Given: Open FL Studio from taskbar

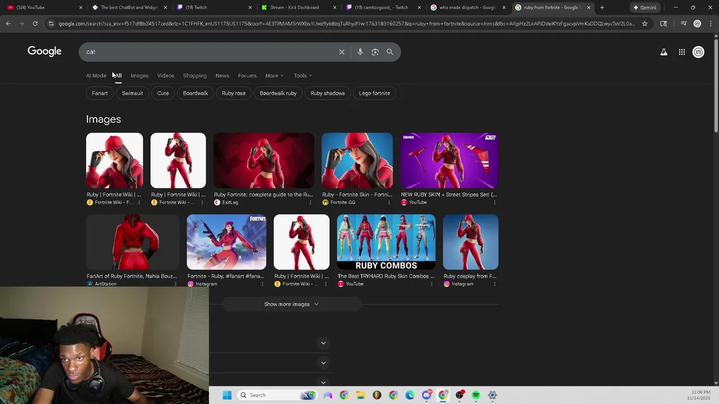Looking at the screenshot, I should tap(376, 395).
